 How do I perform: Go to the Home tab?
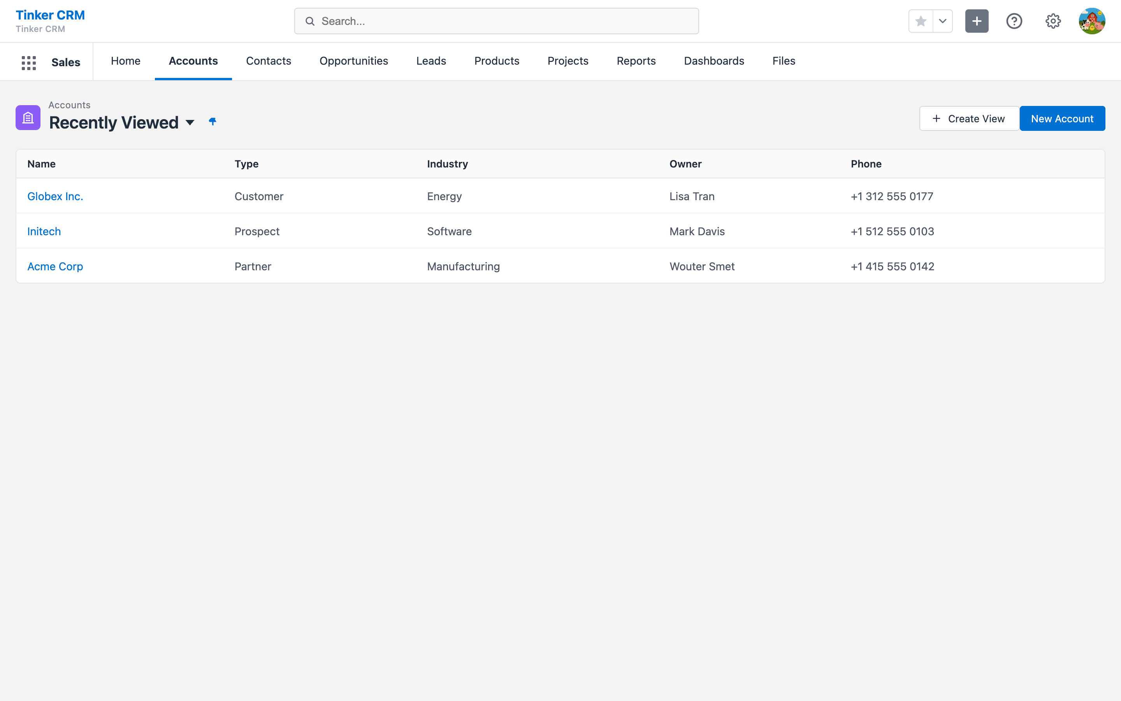click(126, 61)
